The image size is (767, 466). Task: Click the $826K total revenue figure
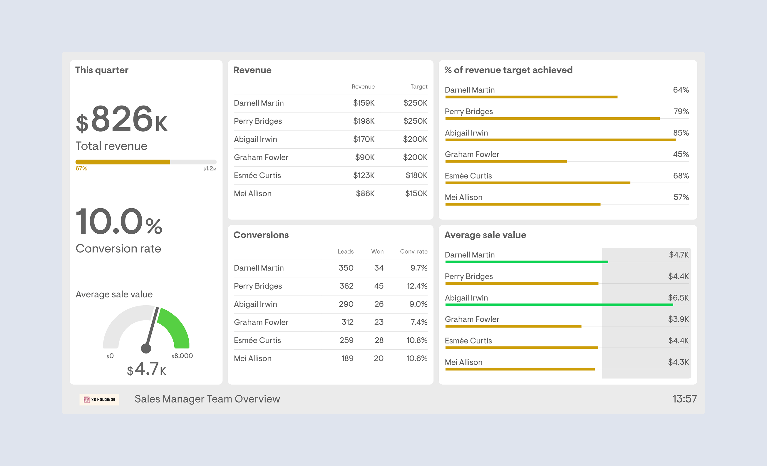pos(122,120)
